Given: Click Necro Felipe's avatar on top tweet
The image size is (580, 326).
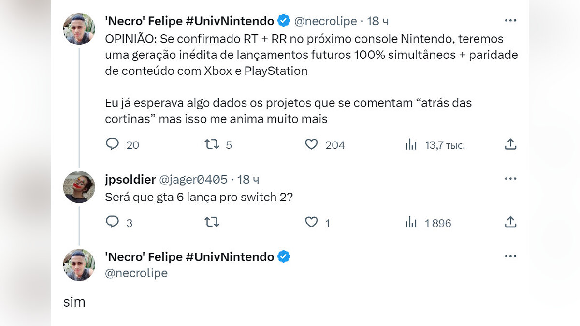Looking at the screenshot, I should (79, 29).
